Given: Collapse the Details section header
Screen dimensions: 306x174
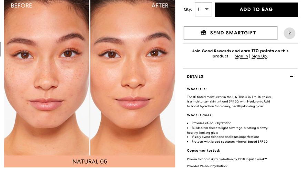Looking at the screenshot, I should coord(240,77).
